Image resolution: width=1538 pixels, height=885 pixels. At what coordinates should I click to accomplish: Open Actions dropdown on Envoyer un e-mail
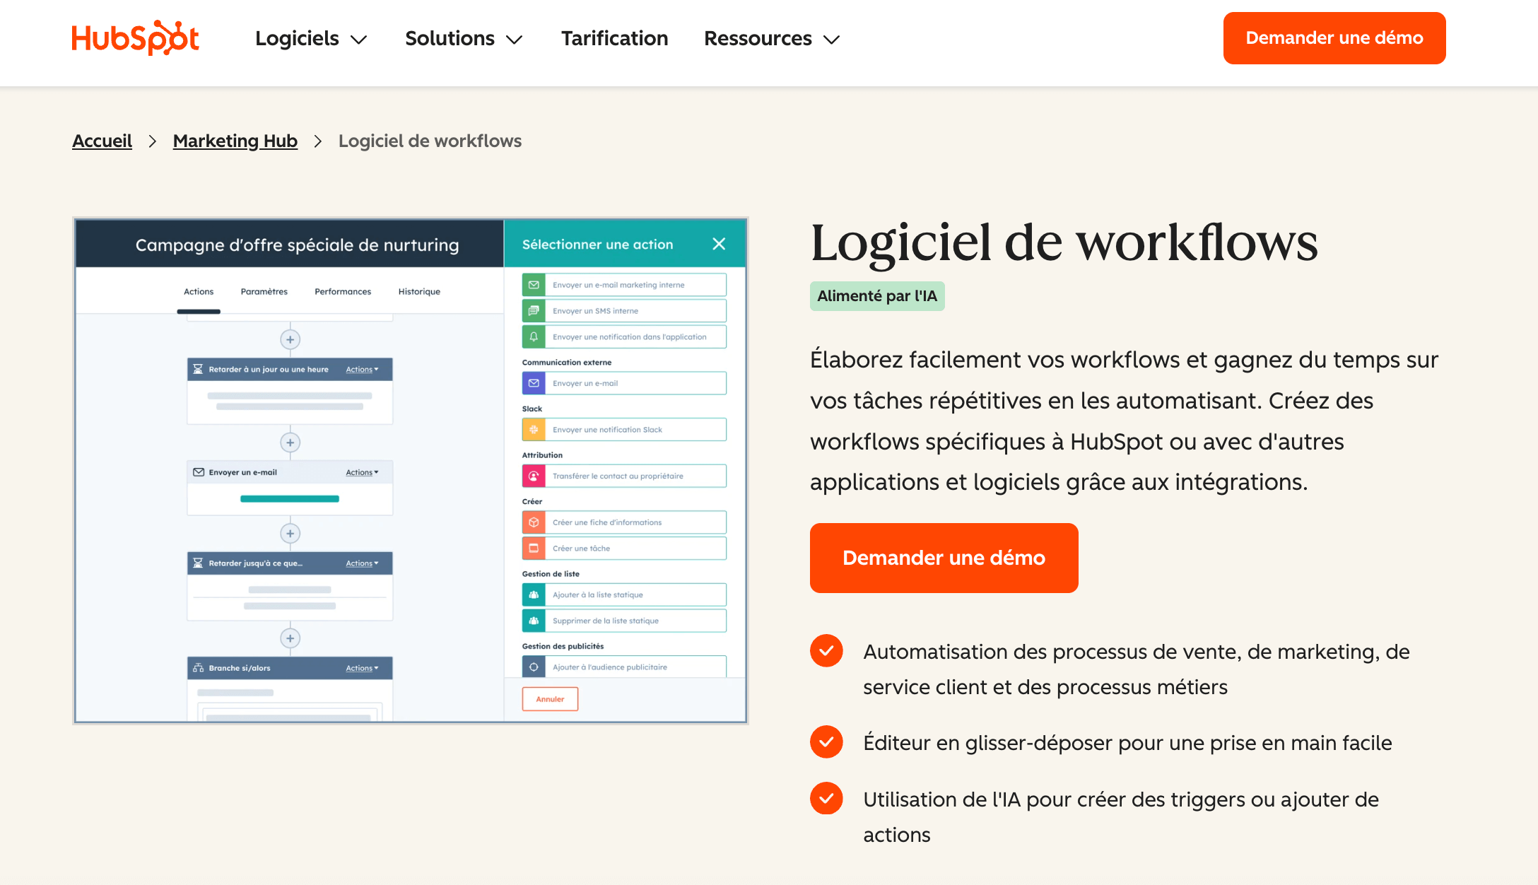coord(362,472)
